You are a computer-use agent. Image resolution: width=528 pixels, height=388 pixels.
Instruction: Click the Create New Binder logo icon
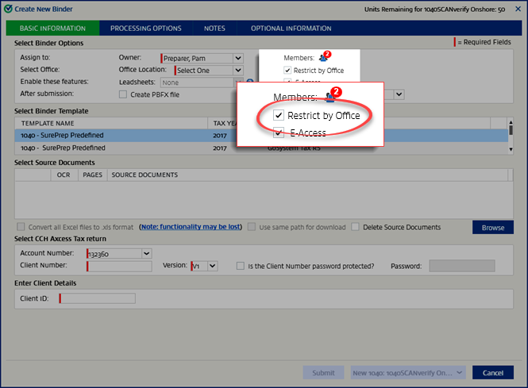tap(8, 9)
